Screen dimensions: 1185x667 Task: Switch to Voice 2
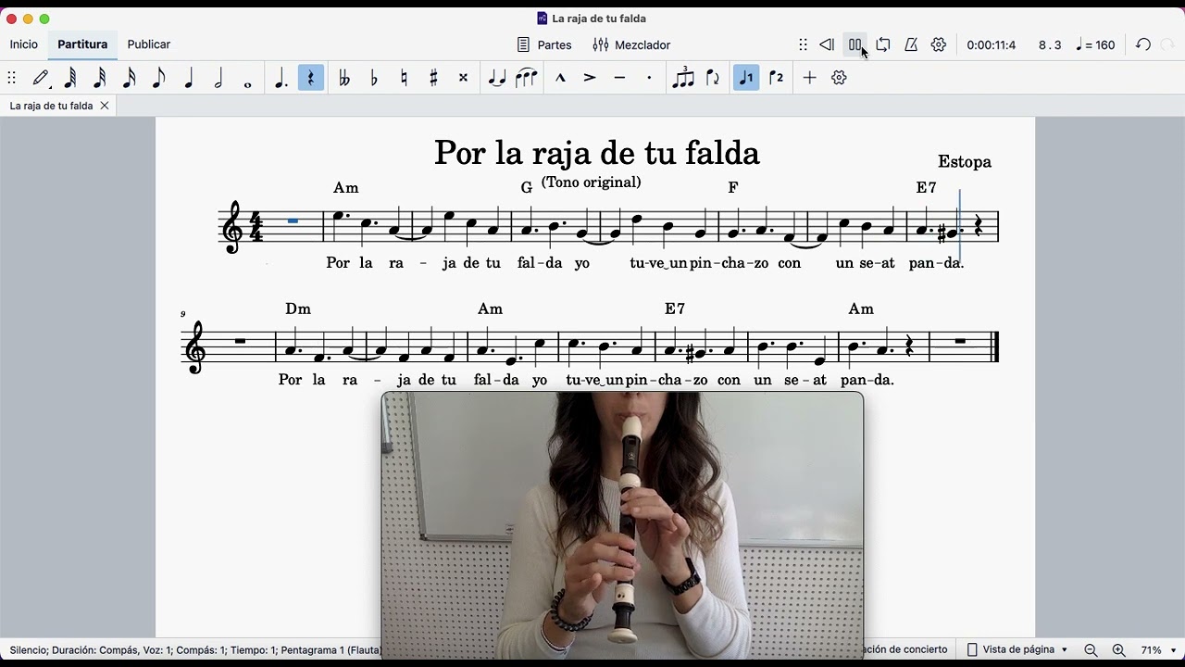pyautogui.click(x=776, y=79)
